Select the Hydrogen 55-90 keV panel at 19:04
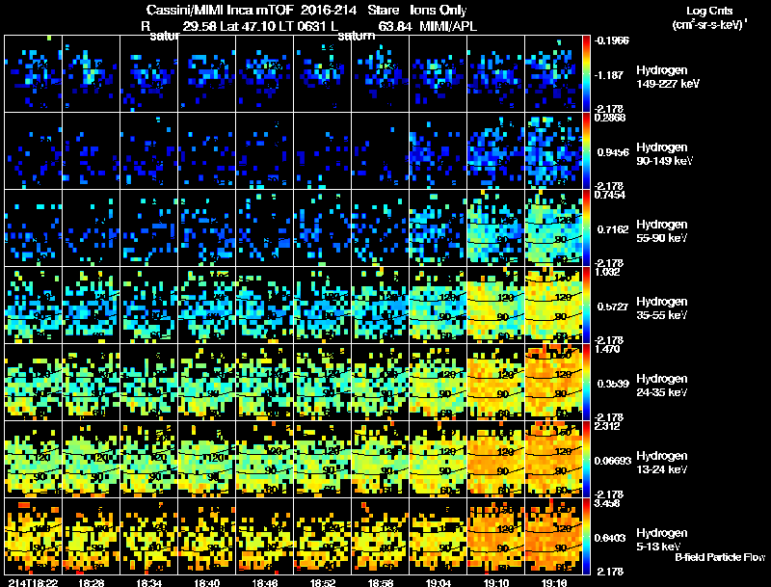771x587 pixels. pos(439,227)
